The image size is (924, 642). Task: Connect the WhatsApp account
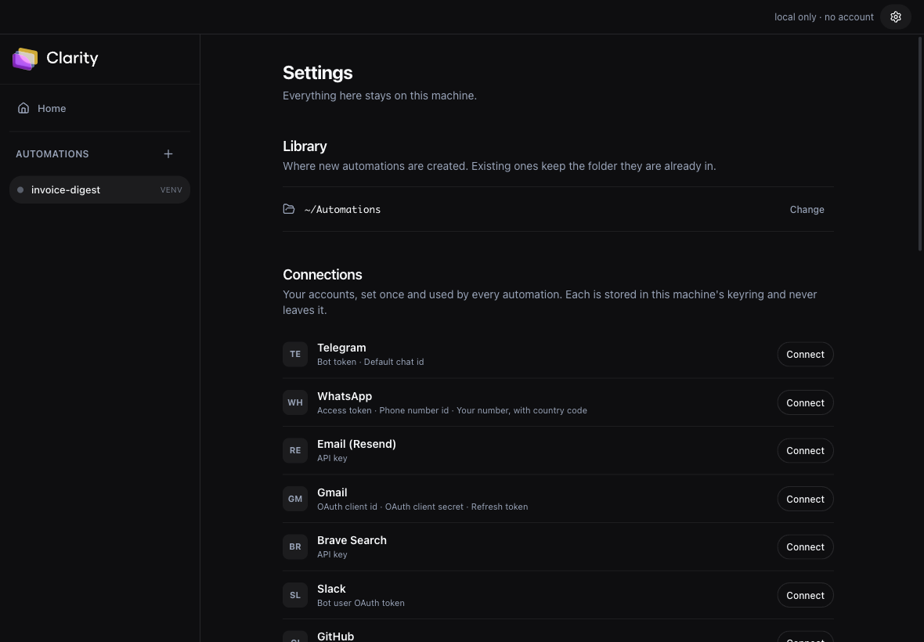point(805,402)
